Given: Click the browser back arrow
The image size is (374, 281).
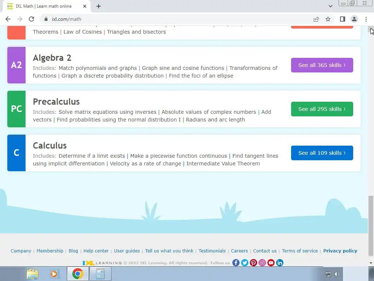Looking at the screenshot, I should [x=8, y=19].
